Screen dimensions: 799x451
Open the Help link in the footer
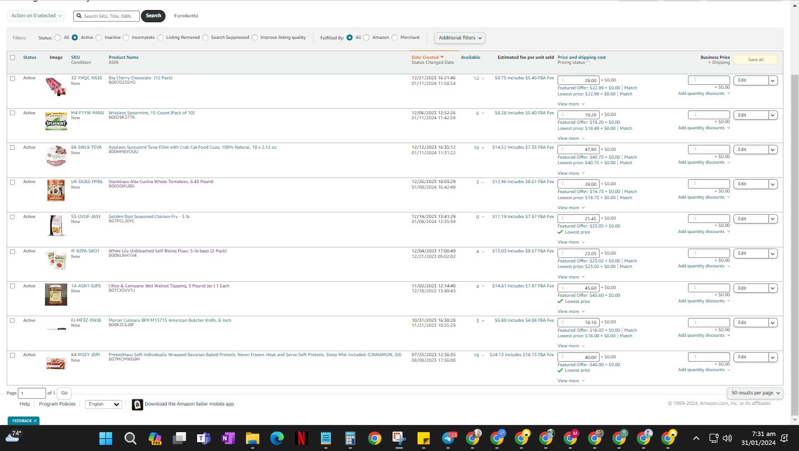click(24, 404)
